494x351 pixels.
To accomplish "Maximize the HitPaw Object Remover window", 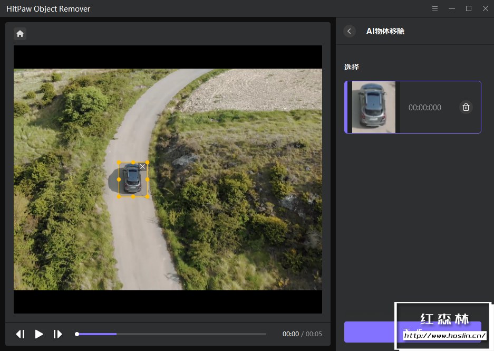I will (x=469, y=8).
